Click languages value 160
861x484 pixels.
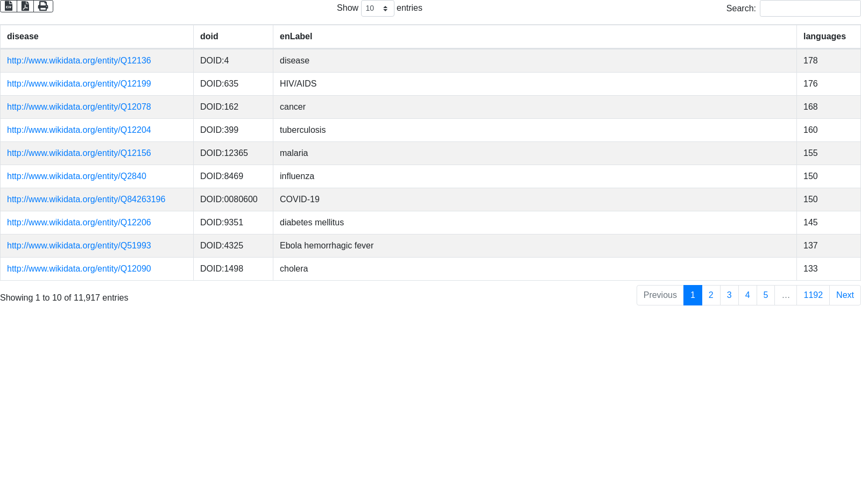(829, 130)
